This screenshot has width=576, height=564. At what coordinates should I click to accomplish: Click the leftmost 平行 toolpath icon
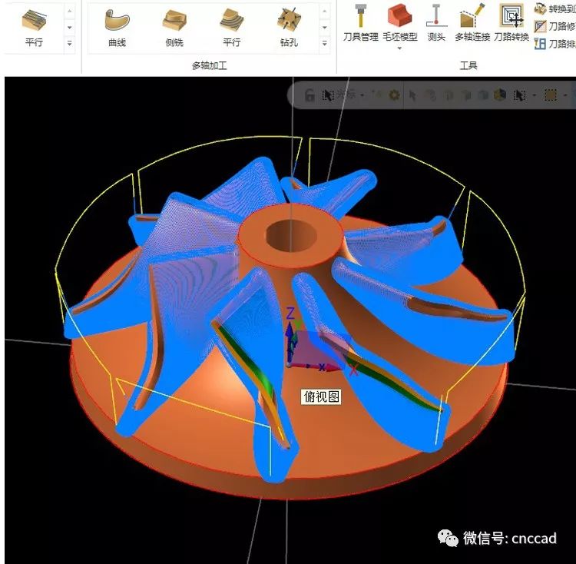34,25
